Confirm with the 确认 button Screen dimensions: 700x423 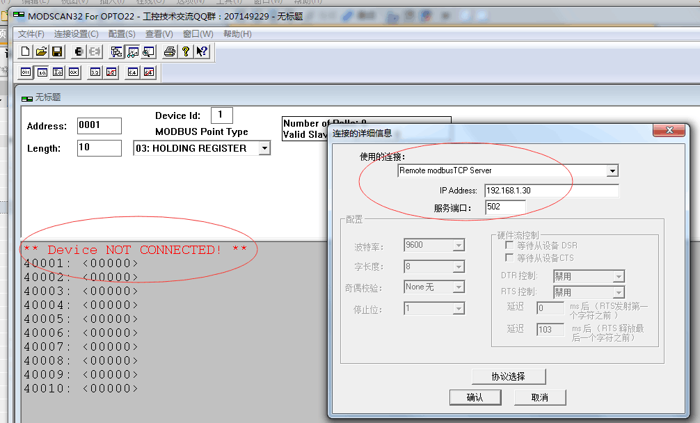pos(475,397)
